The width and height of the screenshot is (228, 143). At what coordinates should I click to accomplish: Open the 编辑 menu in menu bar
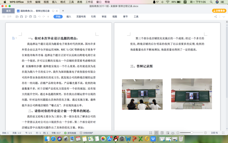(38, 2)
